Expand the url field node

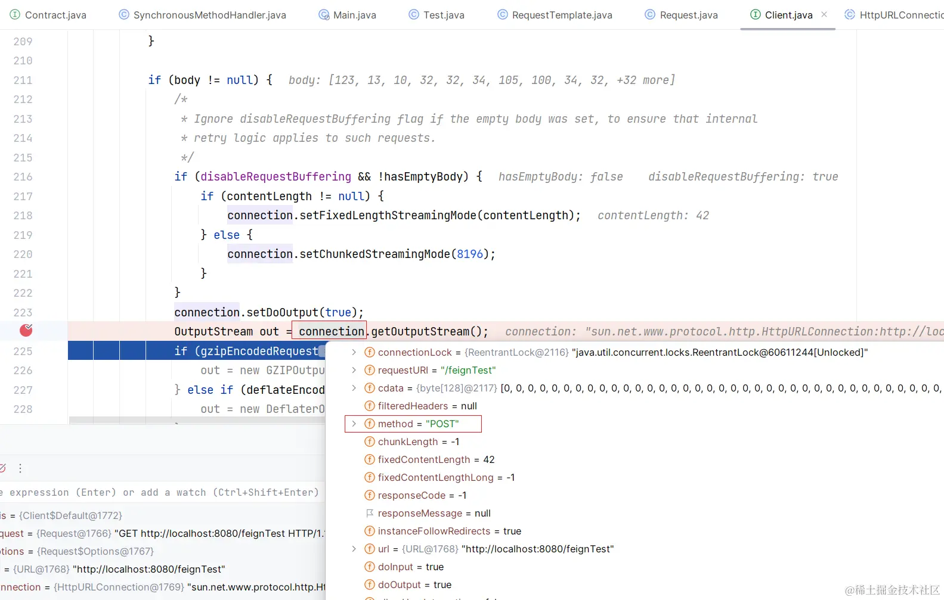tap(354, 549)
